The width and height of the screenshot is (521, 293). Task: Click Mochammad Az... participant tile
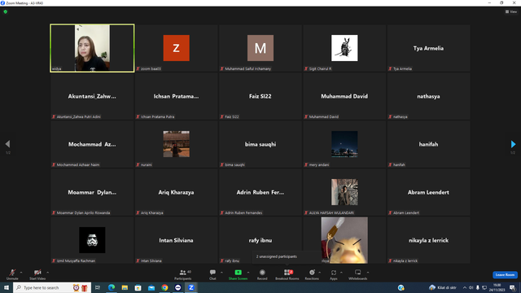click(x=92, y=144)
